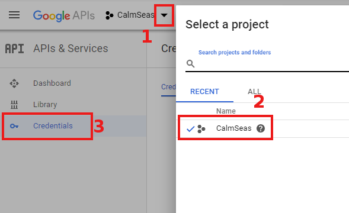
Task: Open the Library page
Action: pos(45,105)
